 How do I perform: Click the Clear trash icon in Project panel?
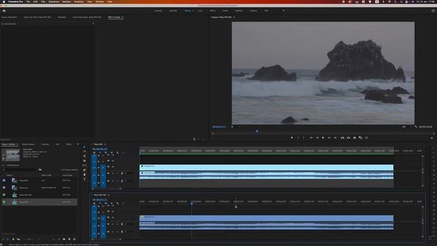[74, 239]
